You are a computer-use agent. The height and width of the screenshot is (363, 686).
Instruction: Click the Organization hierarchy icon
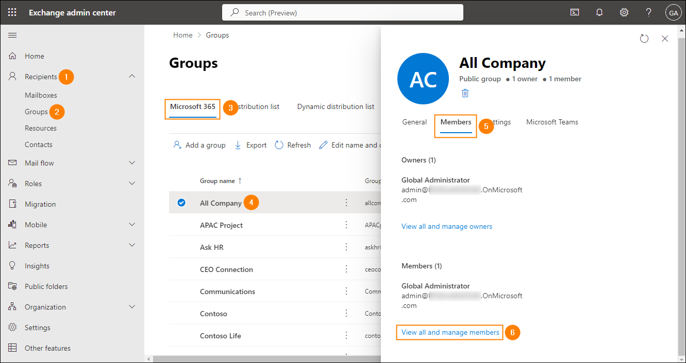pyautogui.click(x=13, y=307)
